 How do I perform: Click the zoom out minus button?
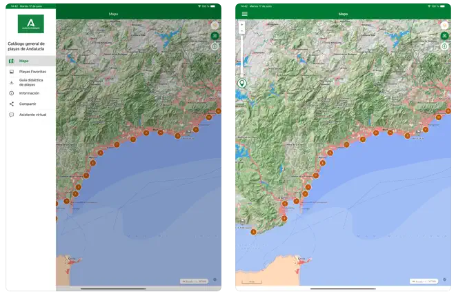point(242,32)
